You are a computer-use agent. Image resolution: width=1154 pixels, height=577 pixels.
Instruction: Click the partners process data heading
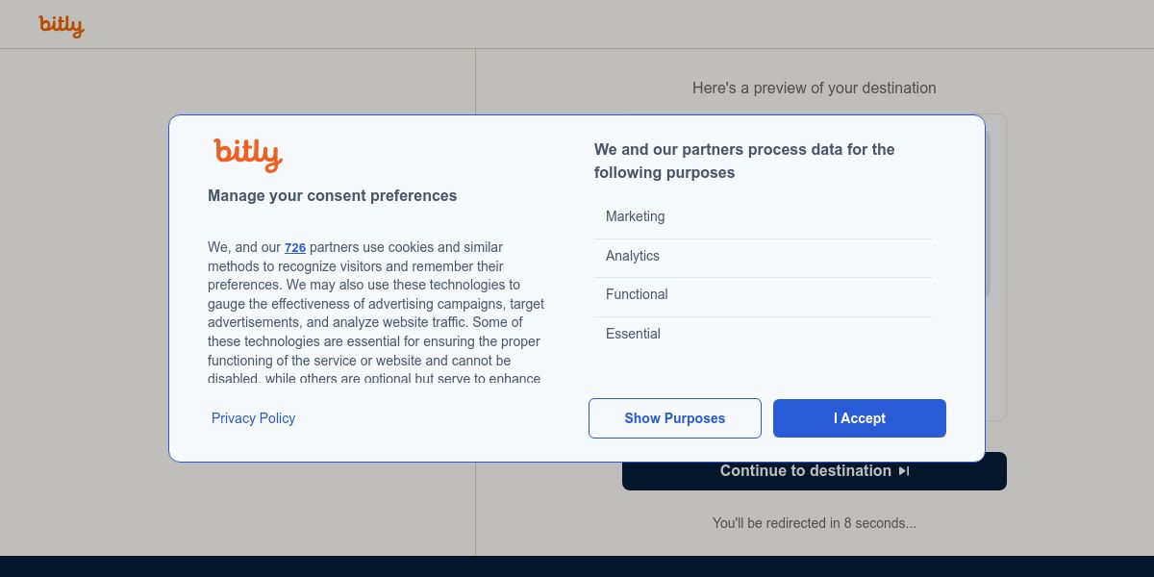pyautogui.click(x=744, y=162)
